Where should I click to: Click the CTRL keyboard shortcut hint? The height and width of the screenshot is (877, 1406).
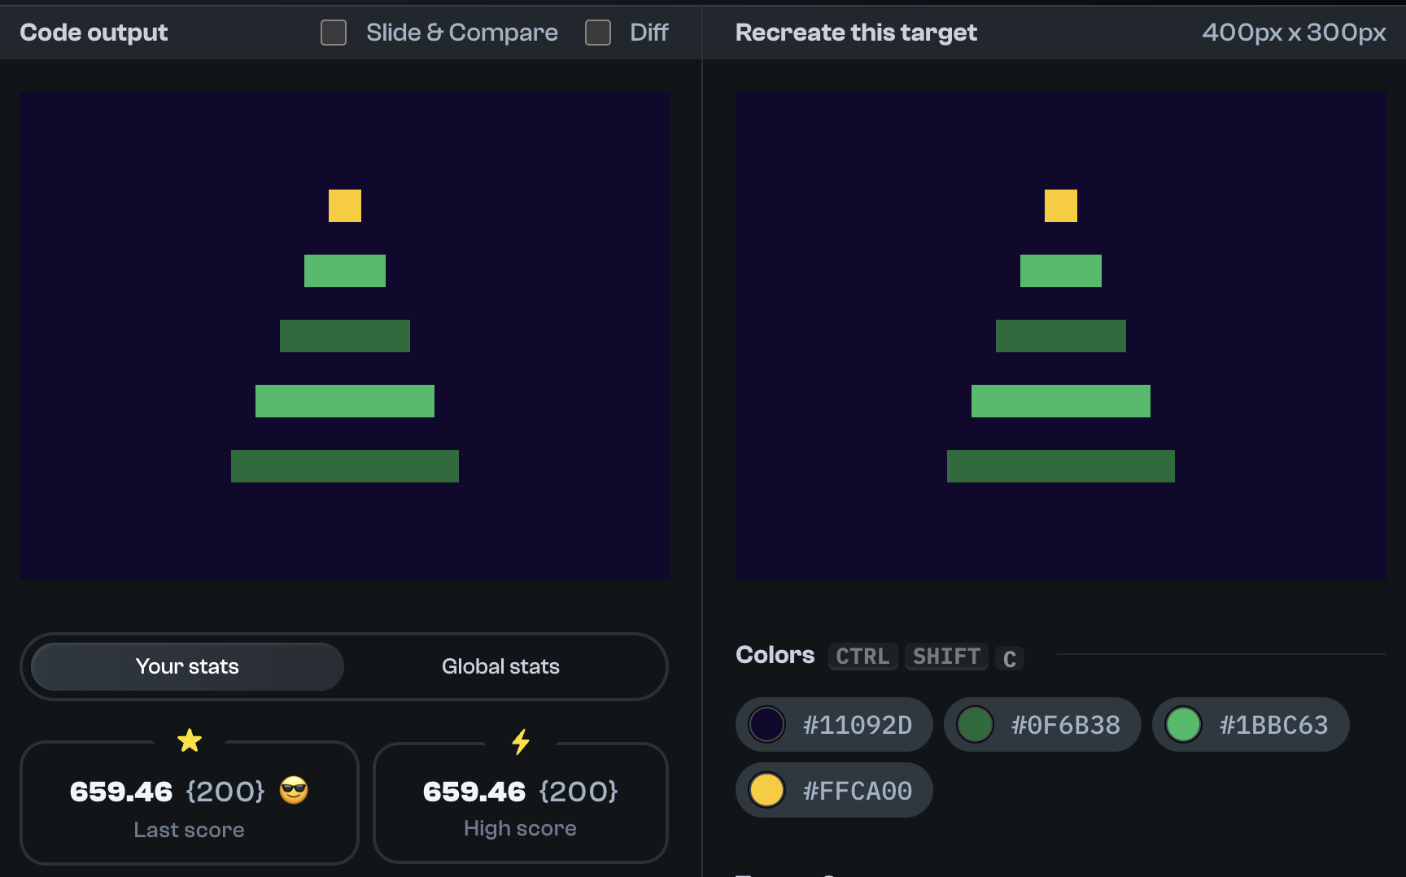(x=862, y=657)
